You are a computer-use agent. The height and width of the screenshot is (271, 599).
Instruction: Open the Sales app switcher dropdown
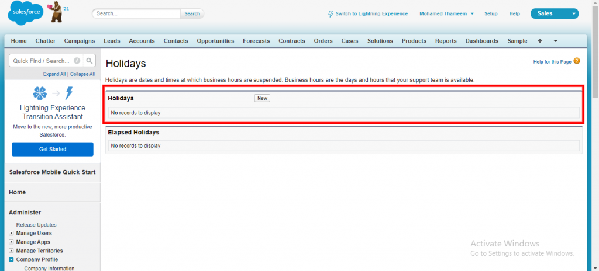coord(555,14)
